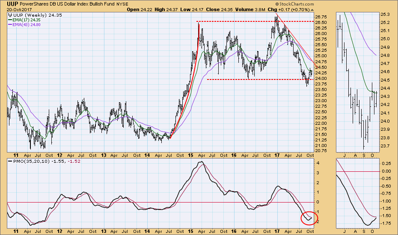Select the Open 24.22 value
Screen dimensions: 398x235
coord(139,10)
